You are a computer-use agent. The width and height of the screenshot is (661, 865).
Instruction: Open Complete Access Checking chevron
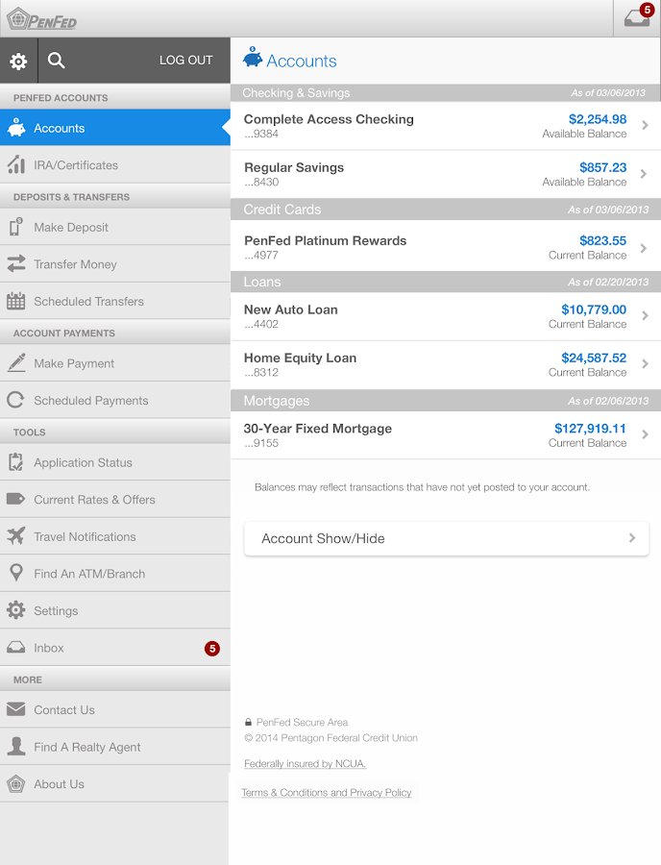(645, 126)
